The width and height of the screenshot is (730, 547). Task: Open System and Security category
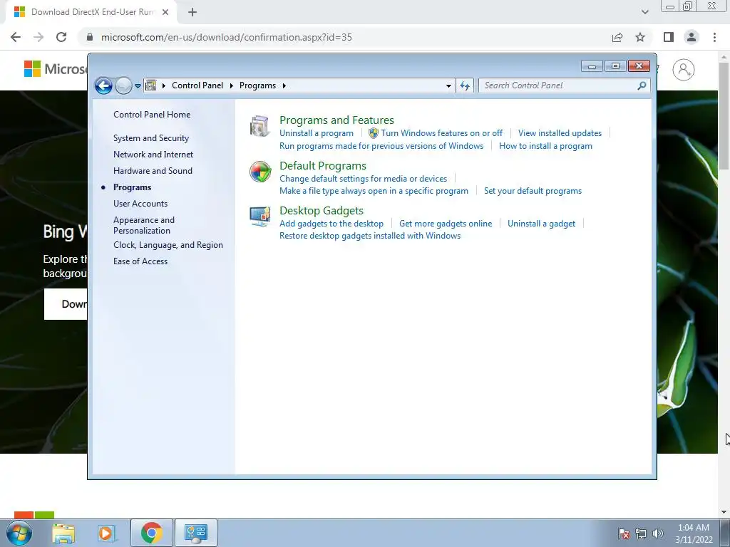[x=151, y=138]
